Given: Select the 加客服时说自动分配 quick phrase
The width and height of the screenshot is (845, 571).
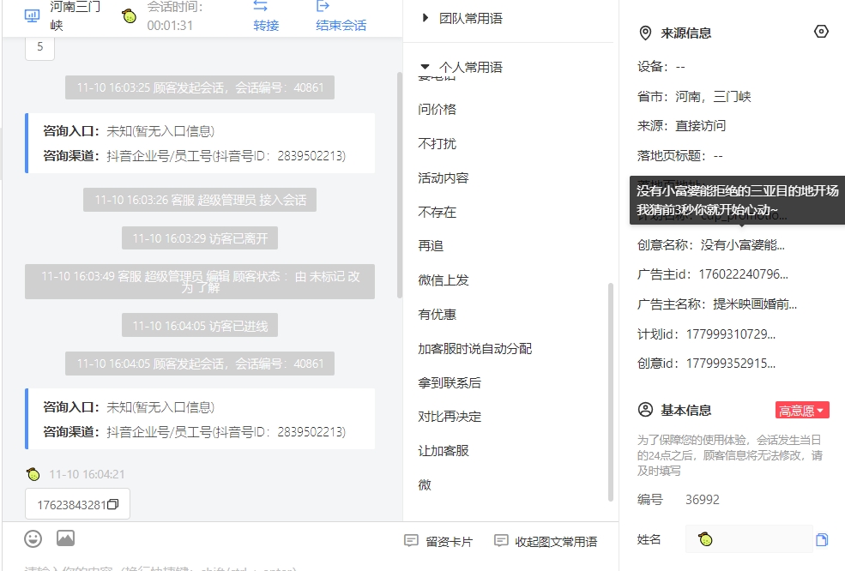Looking at the screenshot, I should pos(474,349).
